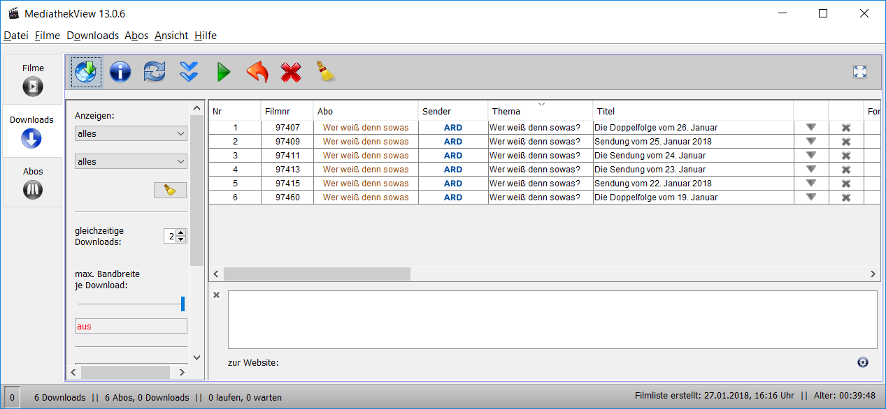This screenshot has width=886, height=409.
Task: Toggle fullscreen icon at toolbar right
Action: 859,72
